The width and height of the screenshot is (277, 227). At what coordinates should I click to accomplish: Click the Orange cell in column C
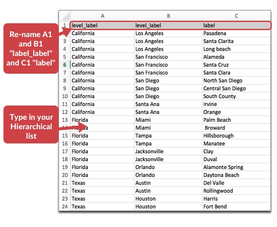[237, 112]
